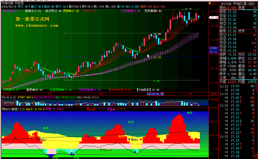
Task: Click the 快刀手12.49 indicator value
Action: coord(53,11)
